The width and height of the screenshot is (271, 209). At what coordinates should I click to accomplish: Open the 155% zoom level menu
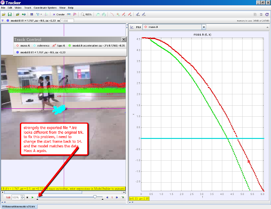pyautogui.click(x=88, y=15)
